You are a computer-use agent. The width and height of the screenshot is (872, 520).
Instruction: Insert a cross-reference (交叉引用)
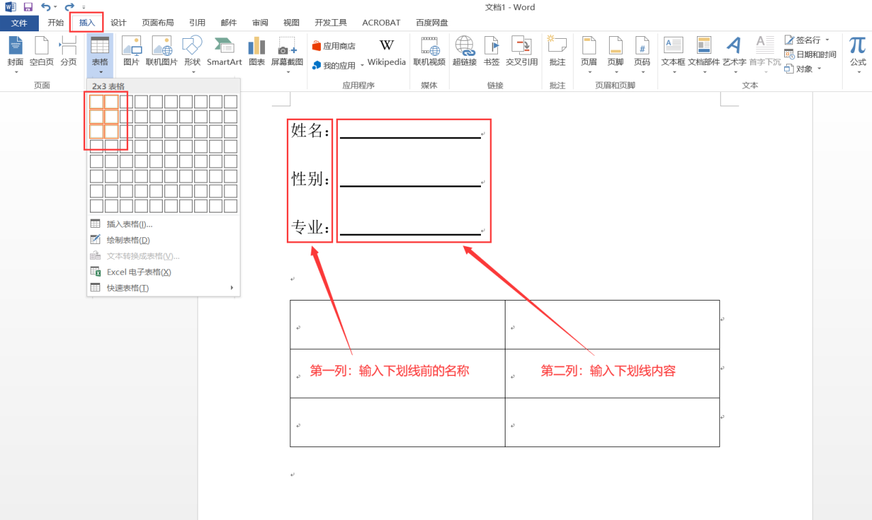[x=522, y=52]
